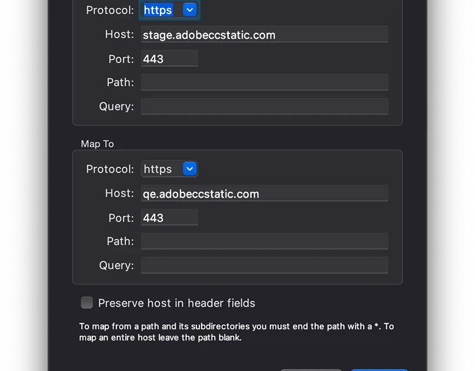Click the empty Path field in Map To
Image resolution: width=475 pixels, height=371 pixels.
[264, 241]
